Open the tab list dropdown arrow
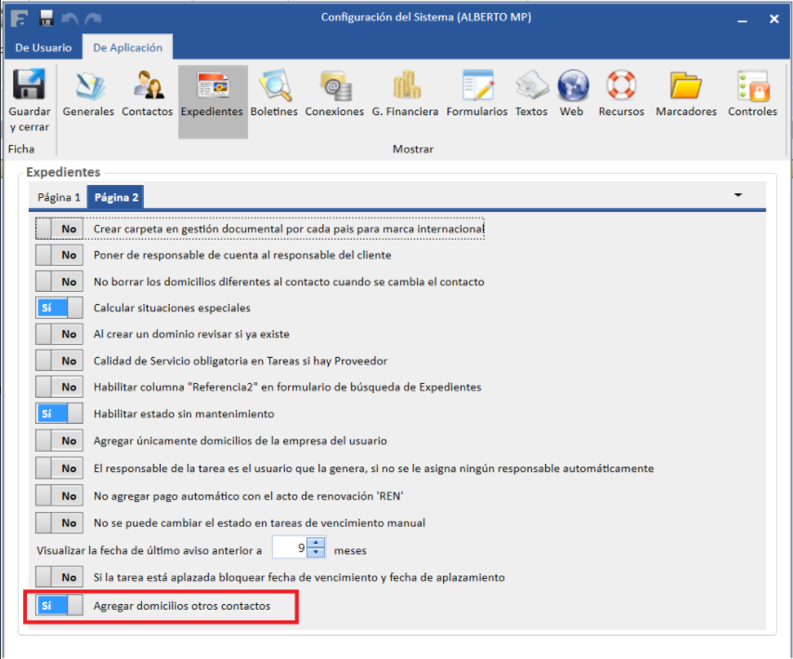 click(738, 195)
